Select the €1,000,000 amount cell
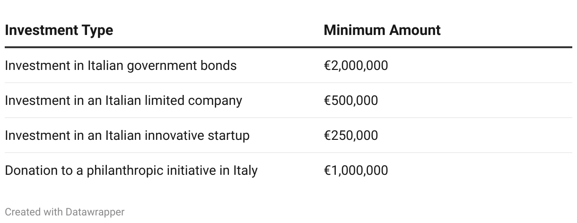Screen dimensions: 577x223 tap(356, 170)
